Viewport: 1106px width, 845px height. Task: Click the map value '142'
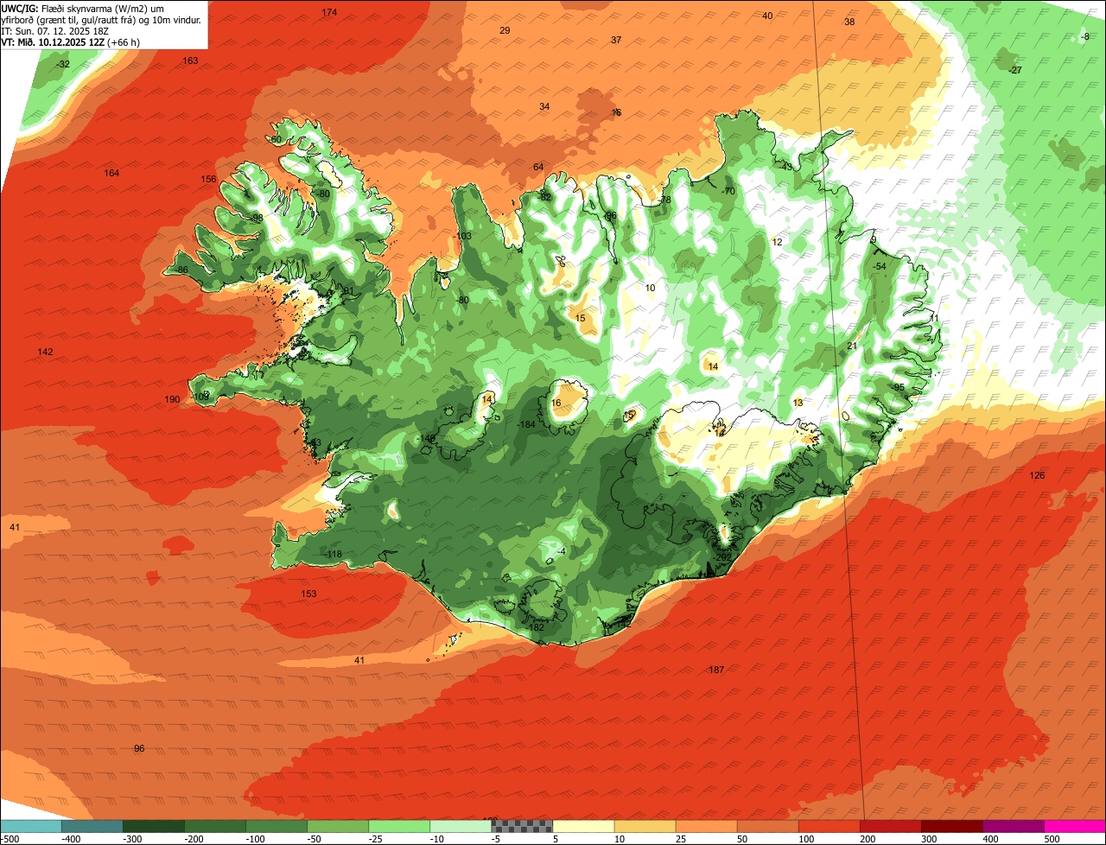pos(45,352)
